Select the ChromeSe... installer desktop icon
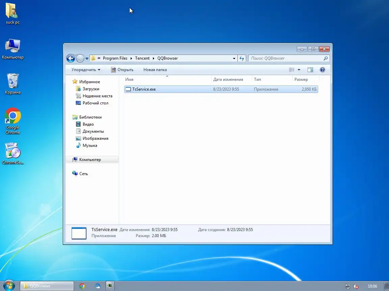This screenshot has width=389, height=291. tap(12, 154)
